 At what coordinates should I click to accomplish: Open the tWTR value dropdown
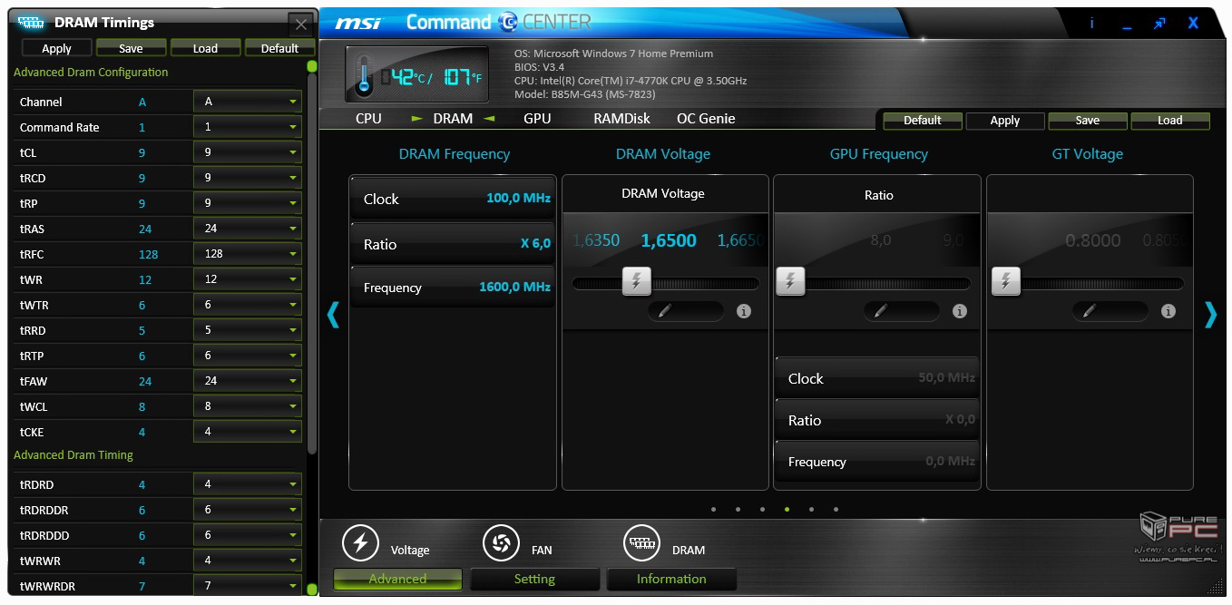(x=248, y=305)
